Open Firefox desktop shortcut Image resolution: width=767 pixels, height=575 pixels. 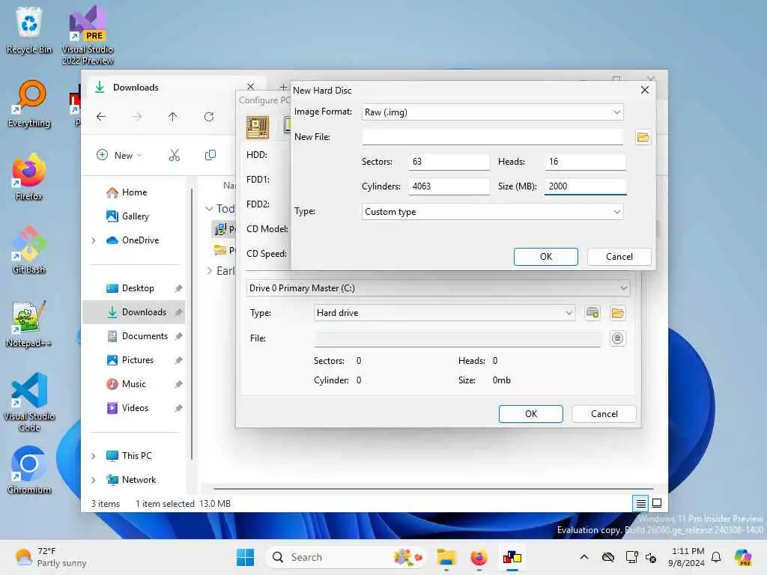pyautogui.click(x=29, y=177)
